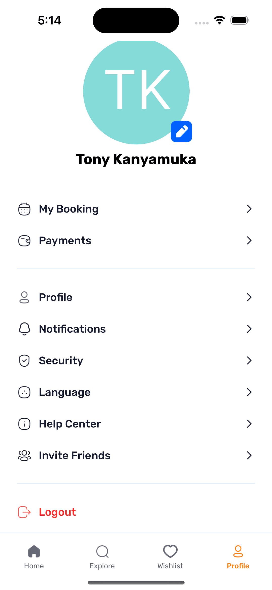The image size is (272, 590).
Task: Tap the Invite Friends people icon
Action: pyautogui.click(x=24, y=455)
